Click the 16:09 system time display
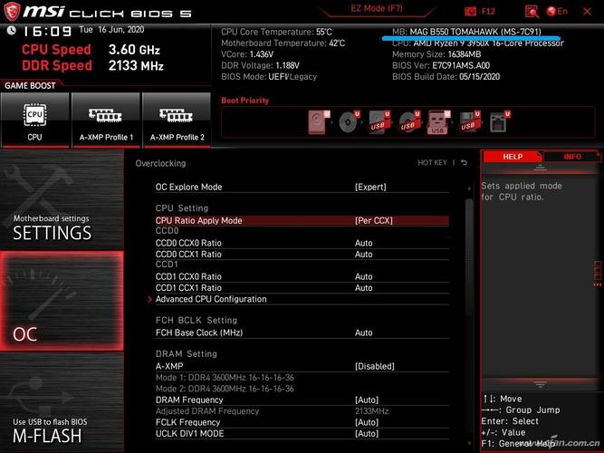 tap(47, 31)
